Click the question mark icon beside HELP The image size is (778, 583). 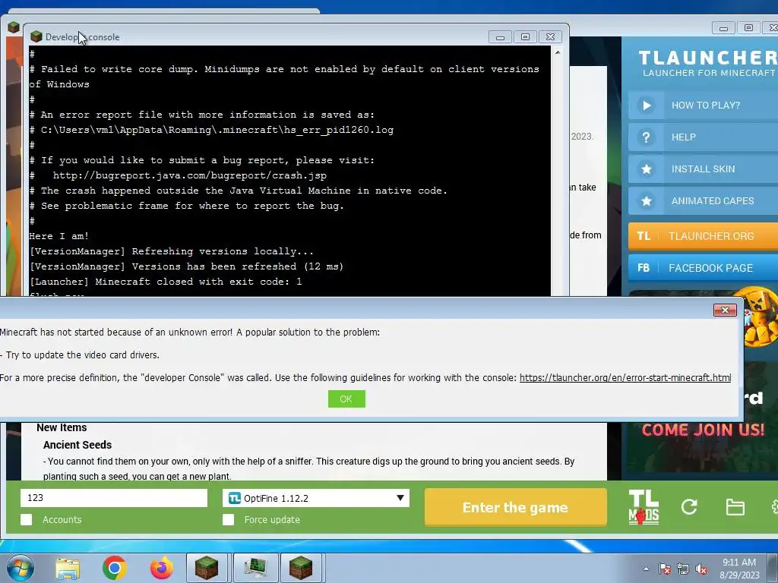[646, 137]
